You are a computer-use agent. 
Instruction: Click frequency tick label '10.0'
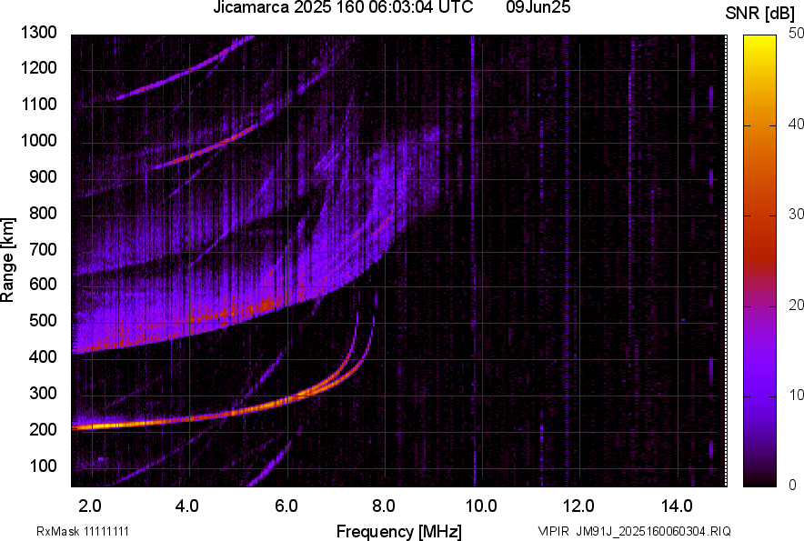pyautogui.click(x=481, y=506)
